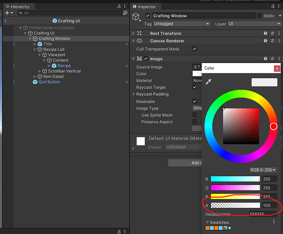Go back using the prefab back arrow
Viewport: 283px width, 234px height.
5,21
